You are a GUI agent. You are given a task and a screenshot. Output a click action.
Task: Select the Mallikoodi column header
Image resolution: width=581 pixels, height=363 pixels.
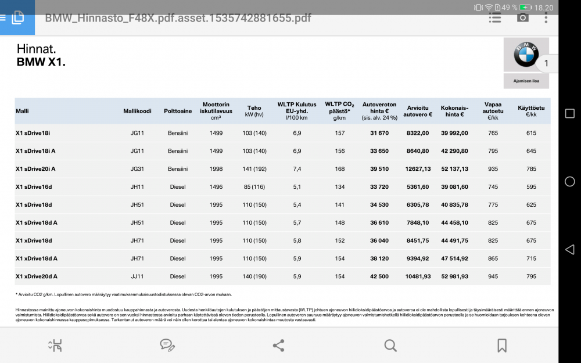tap(137, 111)
